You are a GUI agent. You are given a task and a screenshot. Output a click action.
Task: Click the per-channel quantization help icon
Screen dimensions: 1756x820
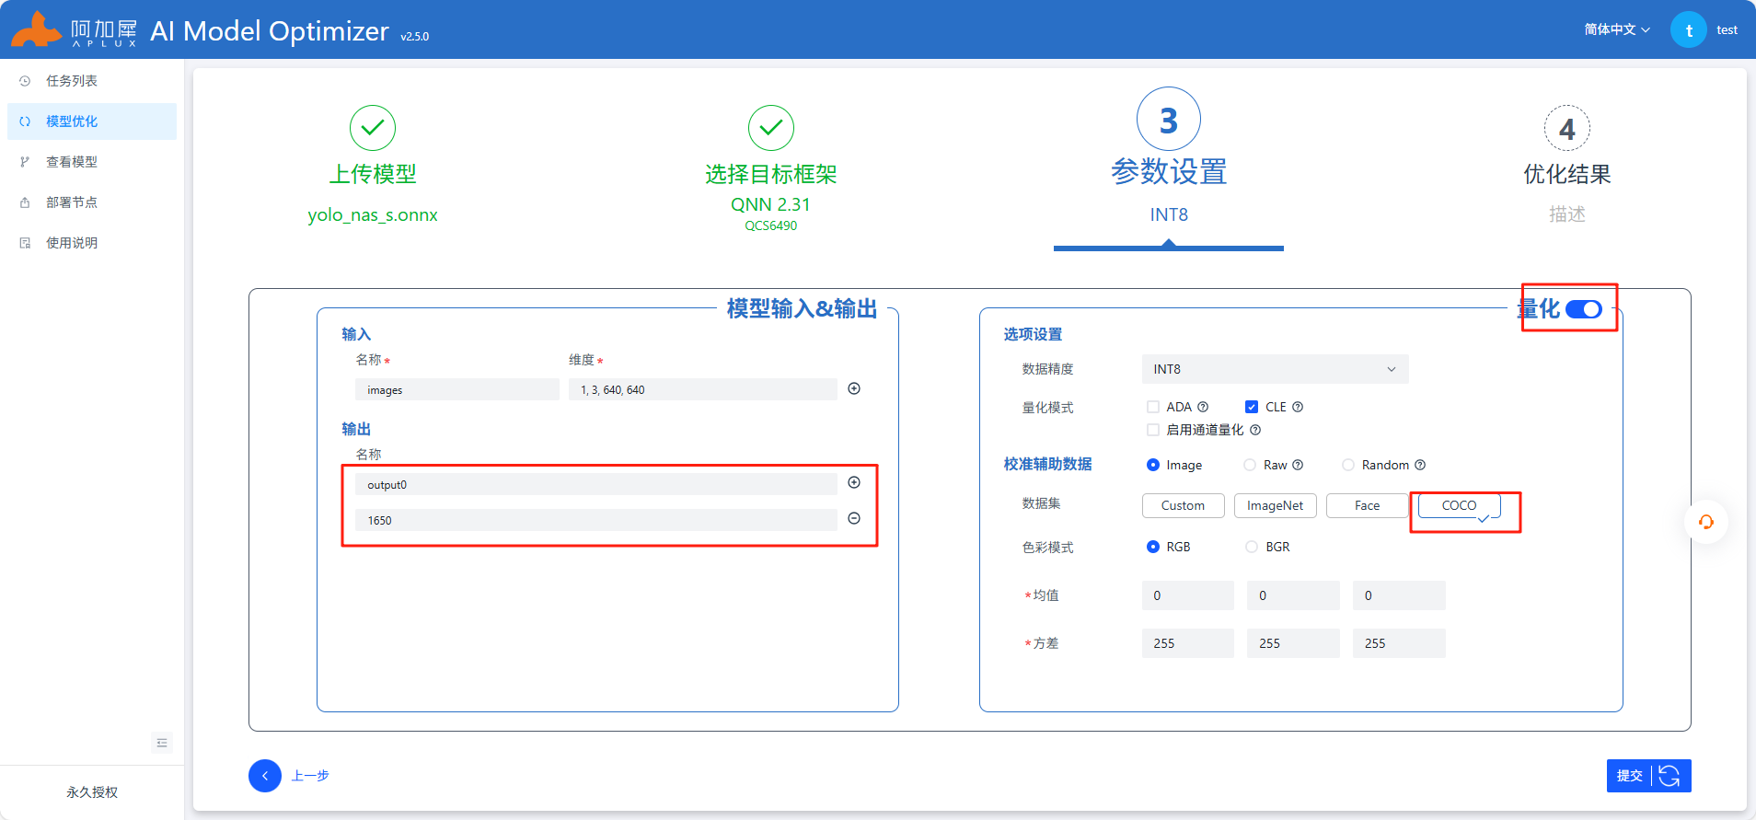pos(1255,430)
